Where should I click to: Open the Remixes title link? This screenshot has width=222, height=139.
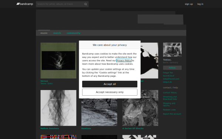point(86,128)
